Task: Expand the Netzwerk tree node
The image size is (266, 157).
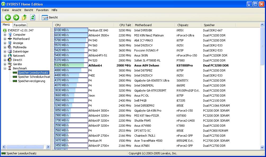Action: pyautogui.click(x=5, y=56)
